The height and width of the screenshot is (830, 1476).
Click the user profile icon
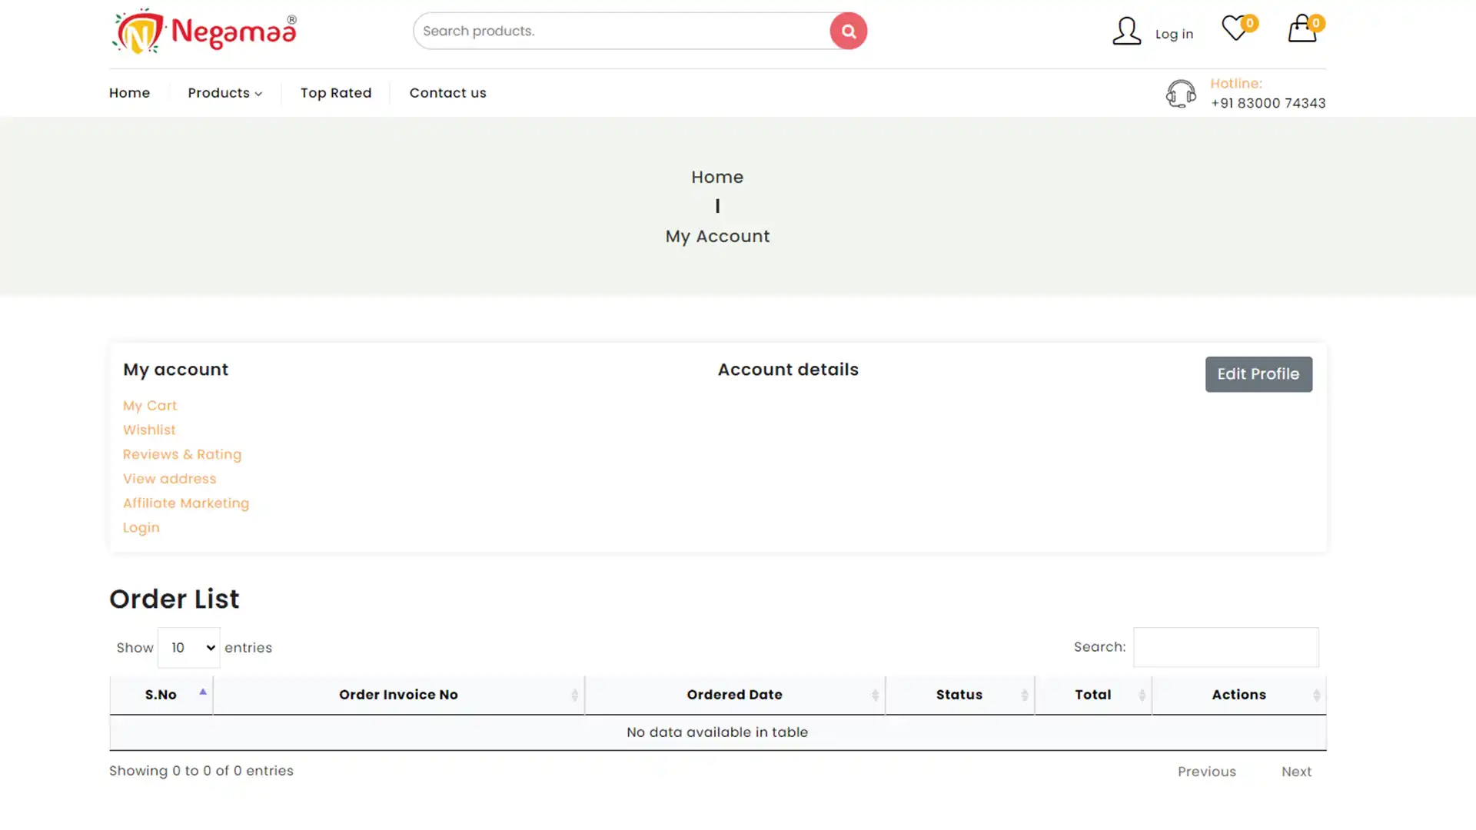[x=1126, y=32]
